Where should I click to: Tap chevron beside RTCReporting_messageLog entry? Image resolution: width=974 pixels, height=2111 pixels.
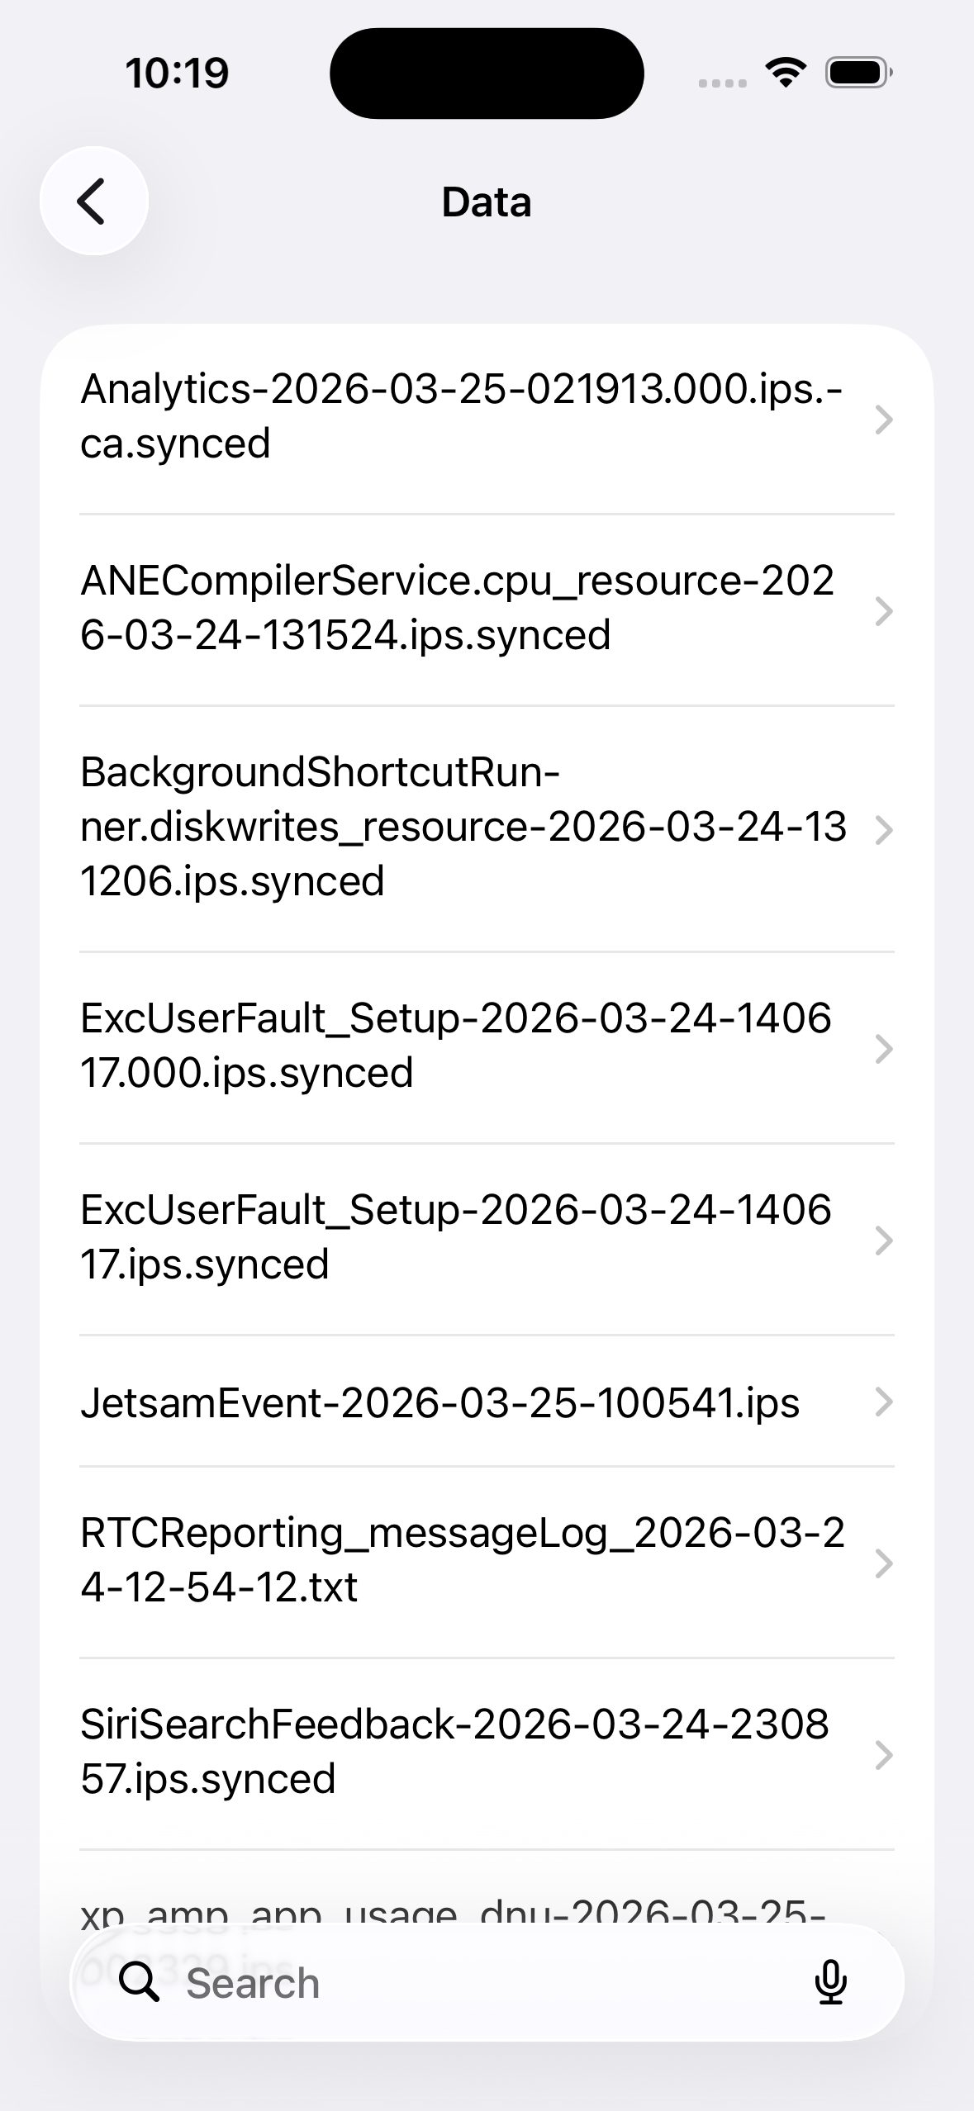click(x=883, y=1563)
